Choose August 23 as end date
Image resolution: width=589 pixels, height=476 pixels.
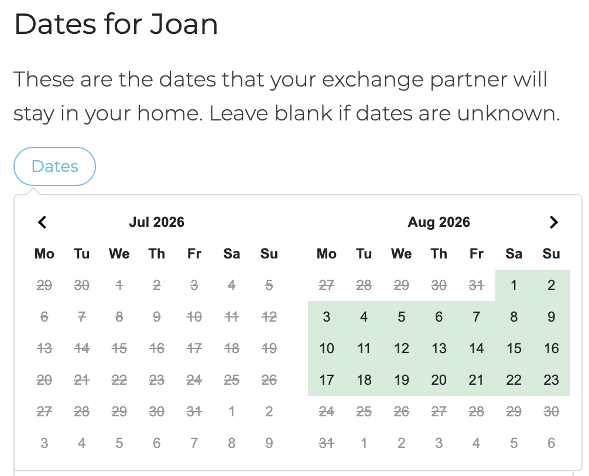(551, 380)
